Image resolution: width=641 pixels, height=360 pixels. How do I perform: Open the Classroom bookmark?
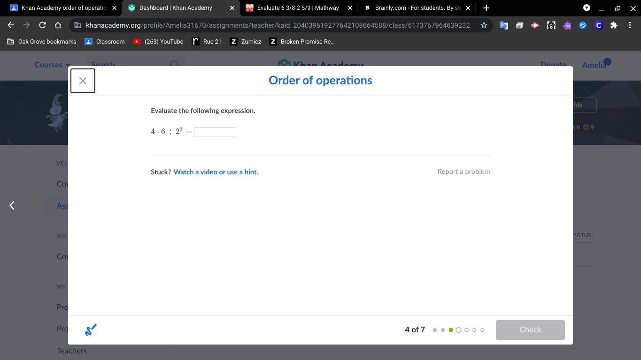click(x=105, y=42)
